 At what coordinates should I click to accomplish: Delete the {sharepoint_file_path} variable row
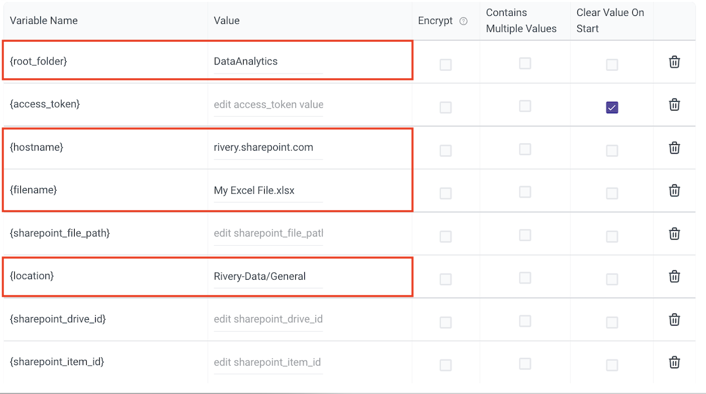click(674, 233)
